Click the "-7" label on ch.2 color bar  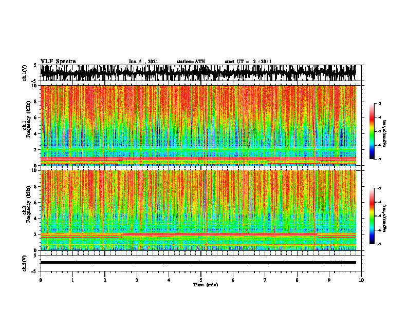pos(379,244)
